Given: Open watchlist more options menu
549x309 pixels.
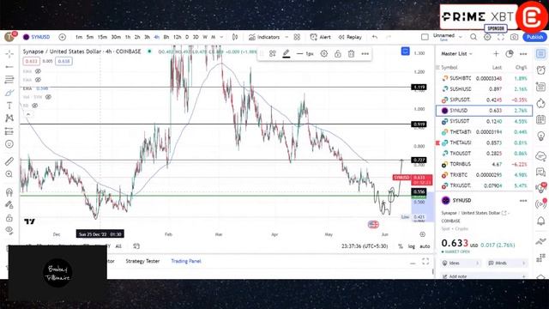Looking at the screenshot, I should tap(523, 53).
